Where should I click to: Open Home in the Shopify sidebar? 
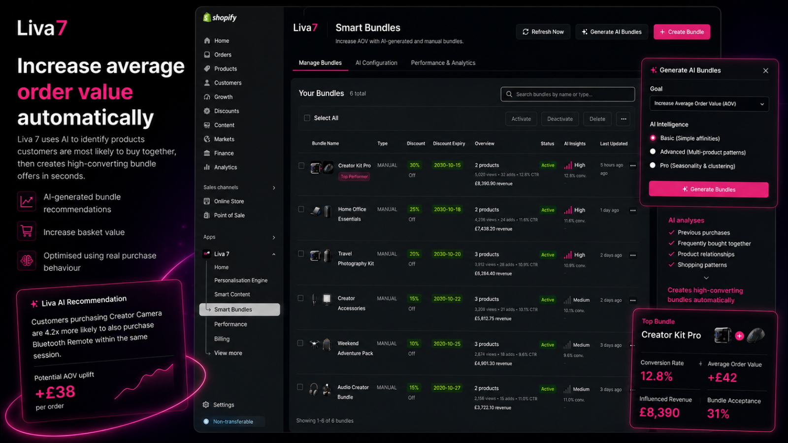click(x=221, y=41)
